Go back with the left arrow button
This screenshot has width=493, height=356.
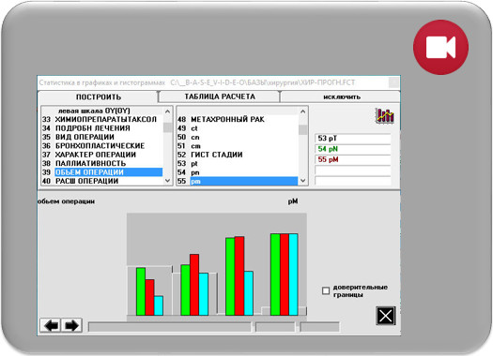tap(51, 325)
